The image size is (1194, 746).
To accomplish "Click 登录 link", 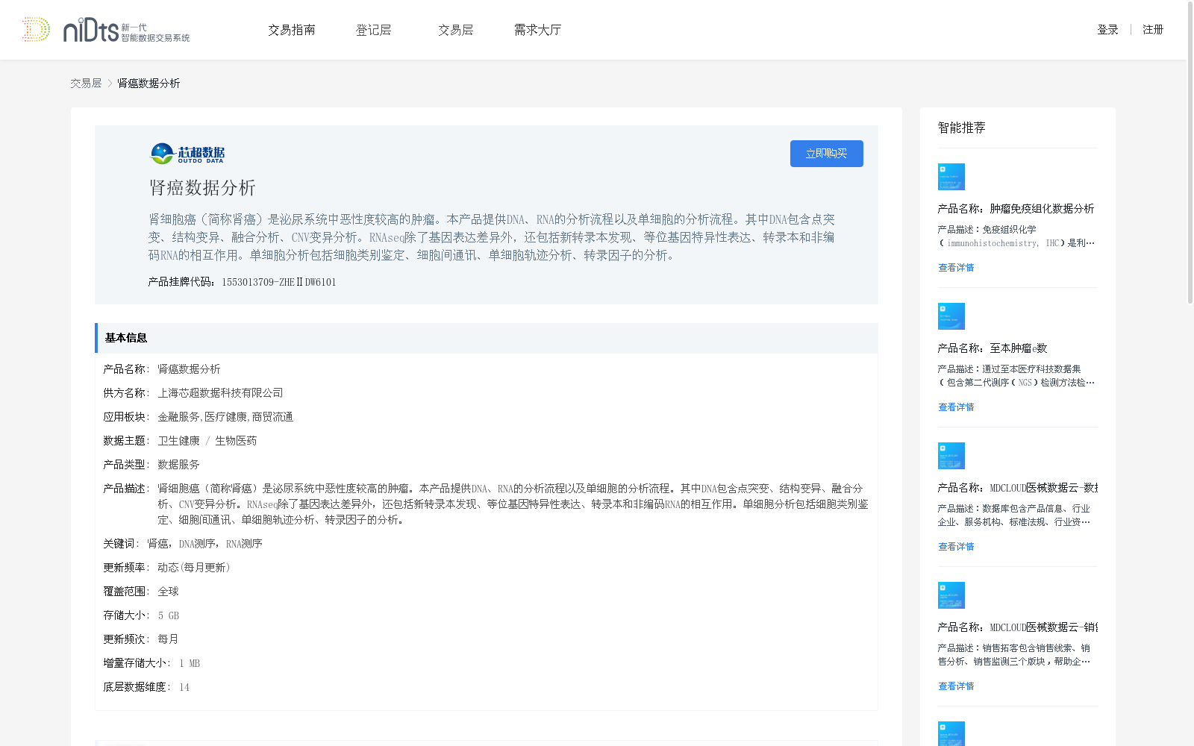I will point(1107,30).
